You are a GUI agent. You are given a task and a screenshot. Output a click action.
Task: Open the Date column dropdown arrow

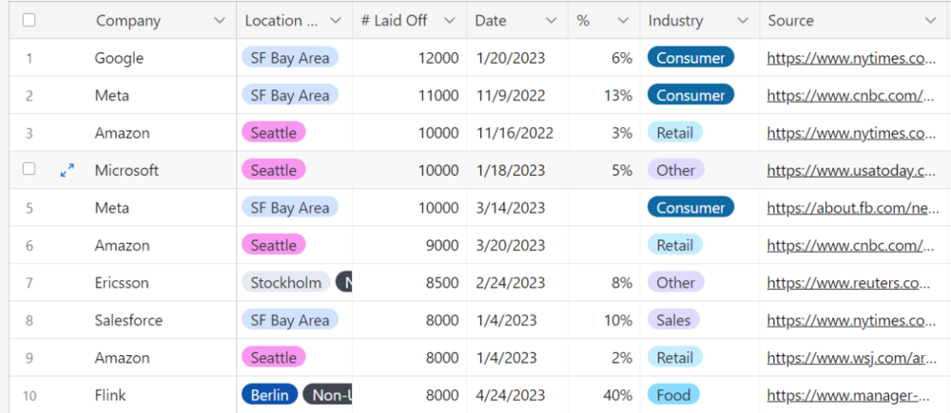click(552, 20)
